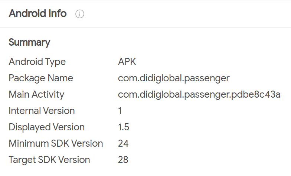The height and width of the screenshot is (176, 291).
Task: Select the main activity value ending pdbe8c43a
Action: point(199,94)
